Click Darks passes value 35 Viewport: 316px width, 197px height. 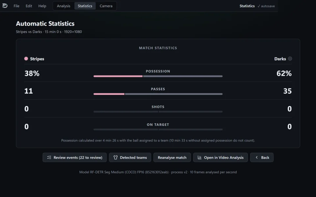[287, 91]
